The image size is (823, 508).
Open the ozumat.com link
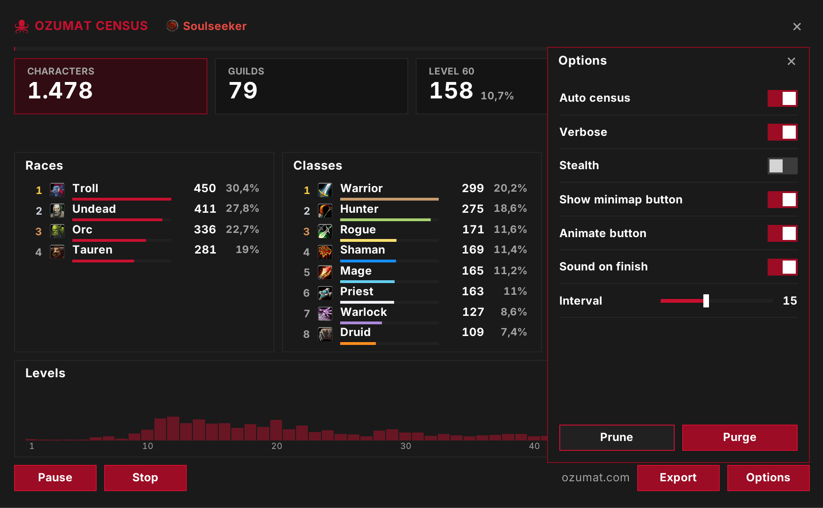point(595,478)
